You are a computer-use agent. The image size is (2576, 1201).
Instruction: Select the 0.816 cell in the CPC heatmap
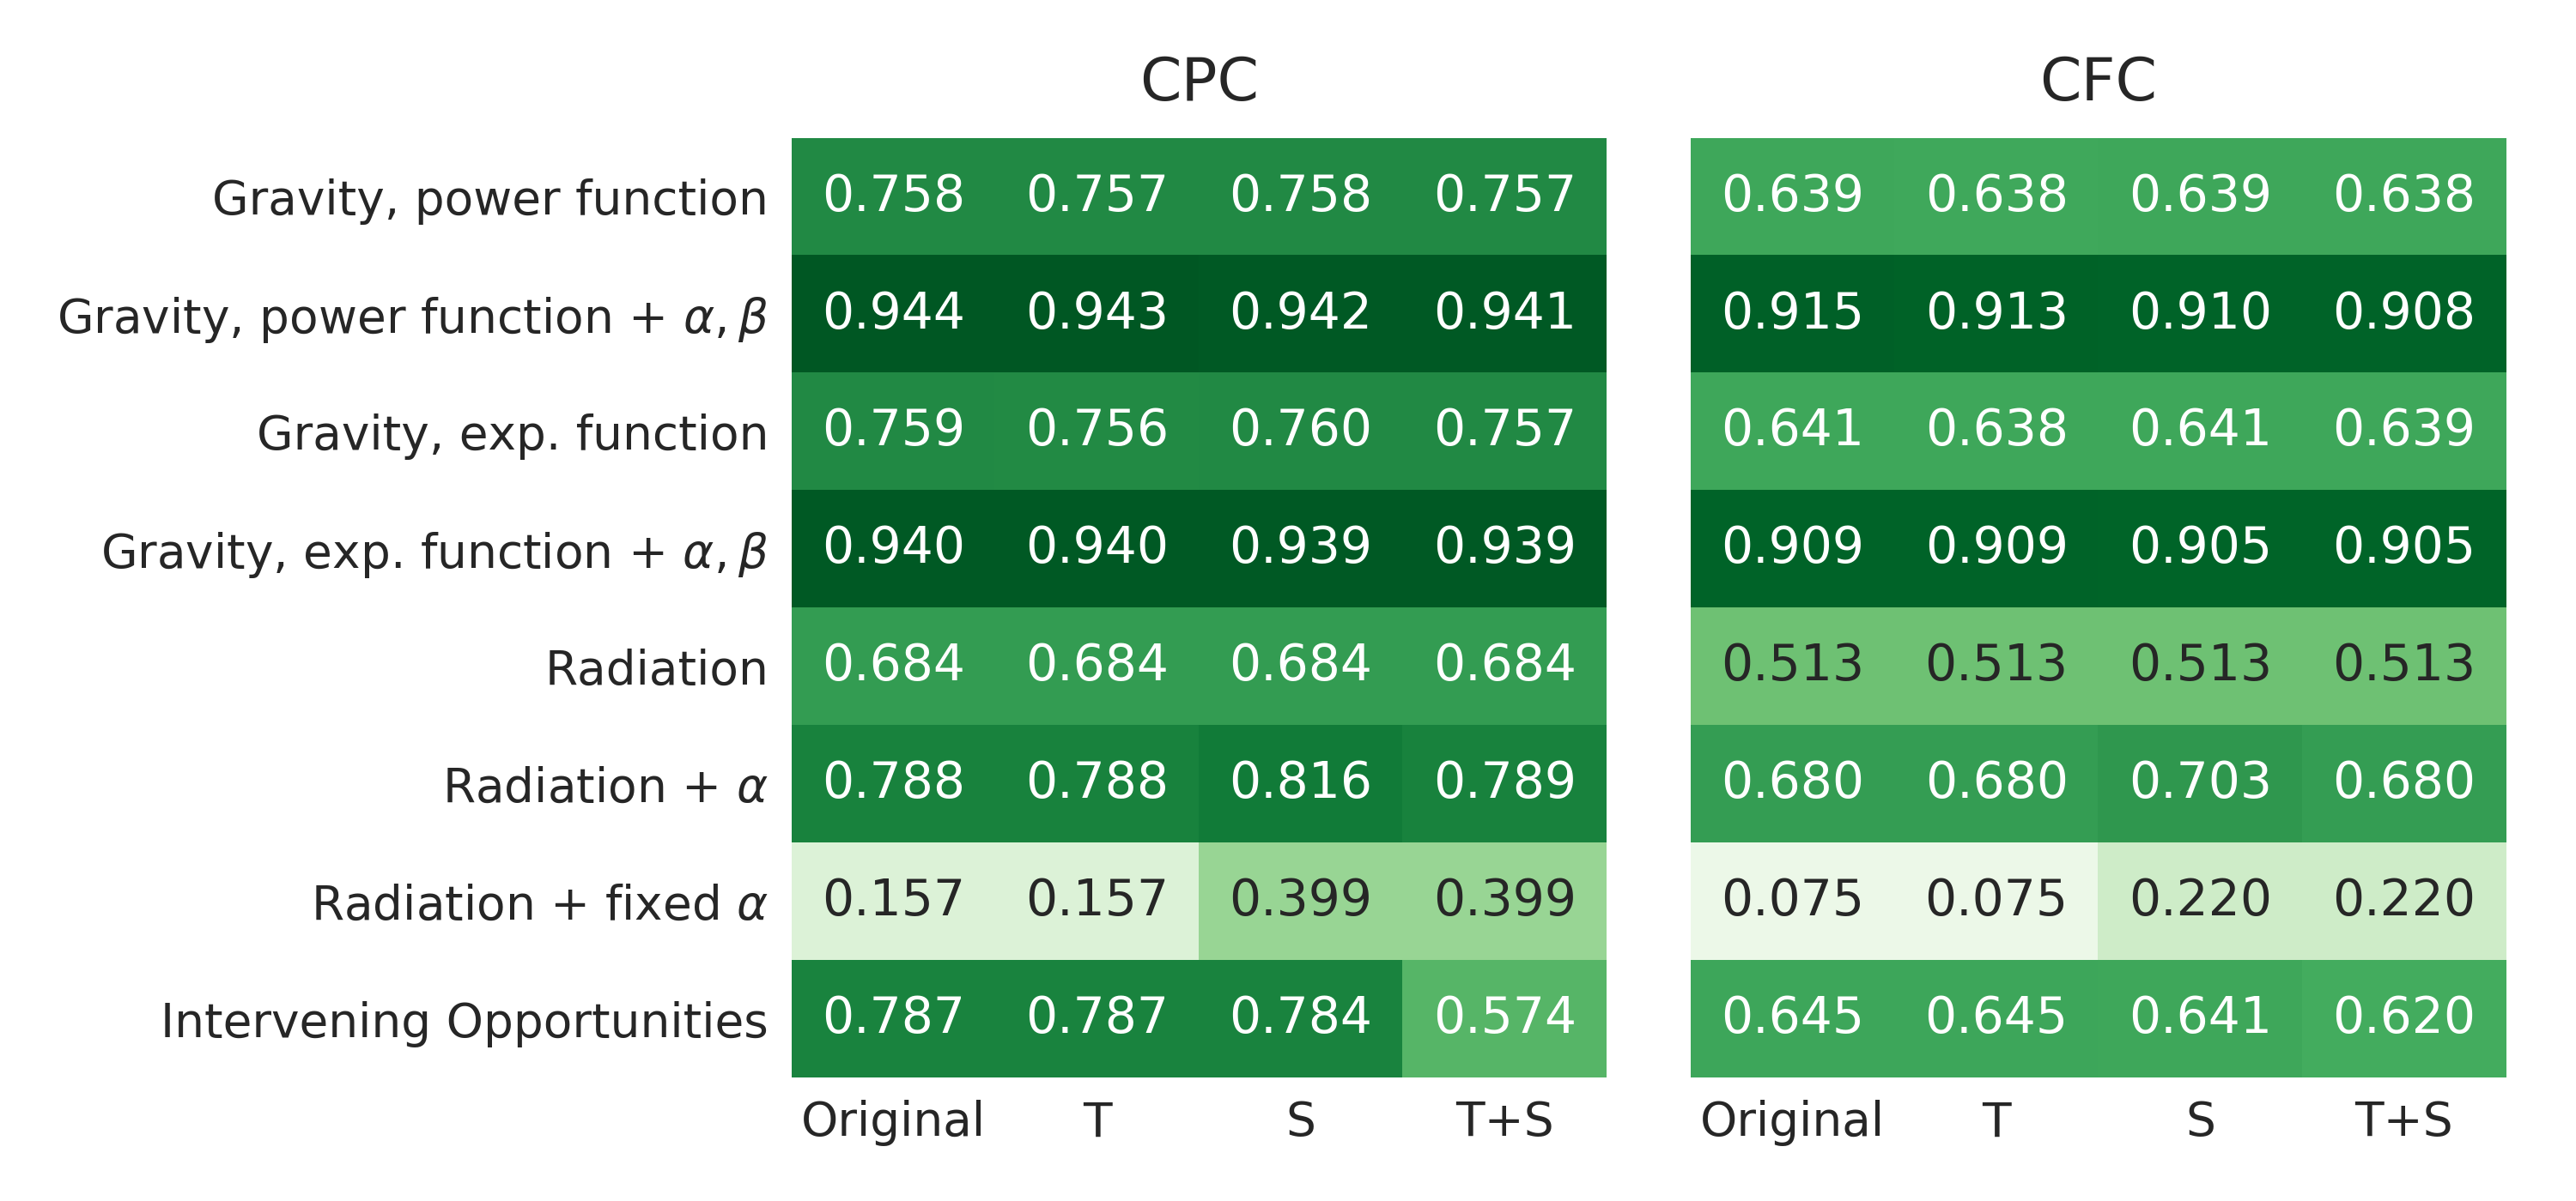[x=1300, y=782]
